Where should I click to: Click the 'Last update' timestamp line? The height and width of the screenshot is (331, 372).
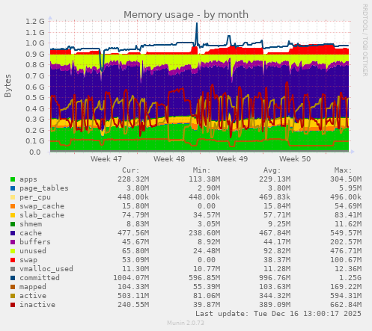278,314
